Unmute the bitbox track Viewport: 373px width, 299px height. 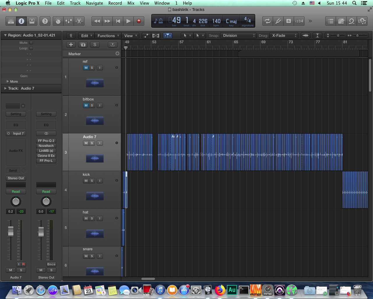[86, 105]
